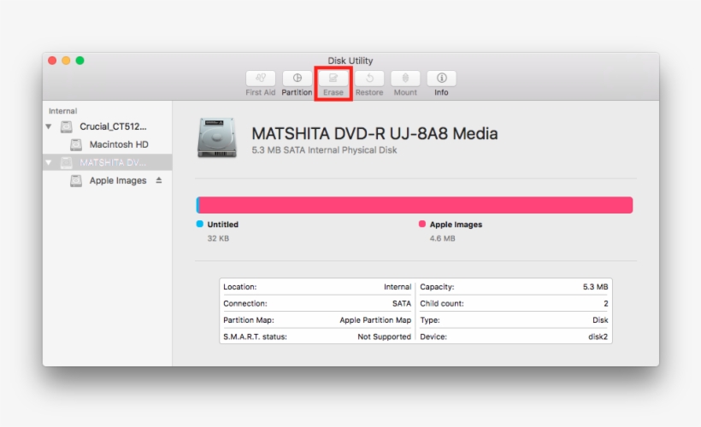Select MATSHITA DV... in the sidebar
Image resolution: width=701 pixels, height=427 pixels.
113,162
